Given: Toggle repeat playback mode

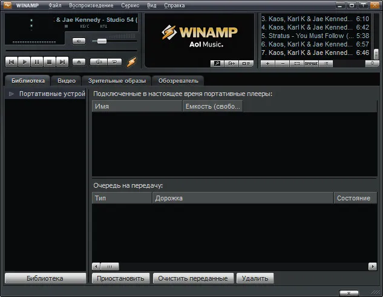Looking at the screenshot, I should tap(114, 62).
